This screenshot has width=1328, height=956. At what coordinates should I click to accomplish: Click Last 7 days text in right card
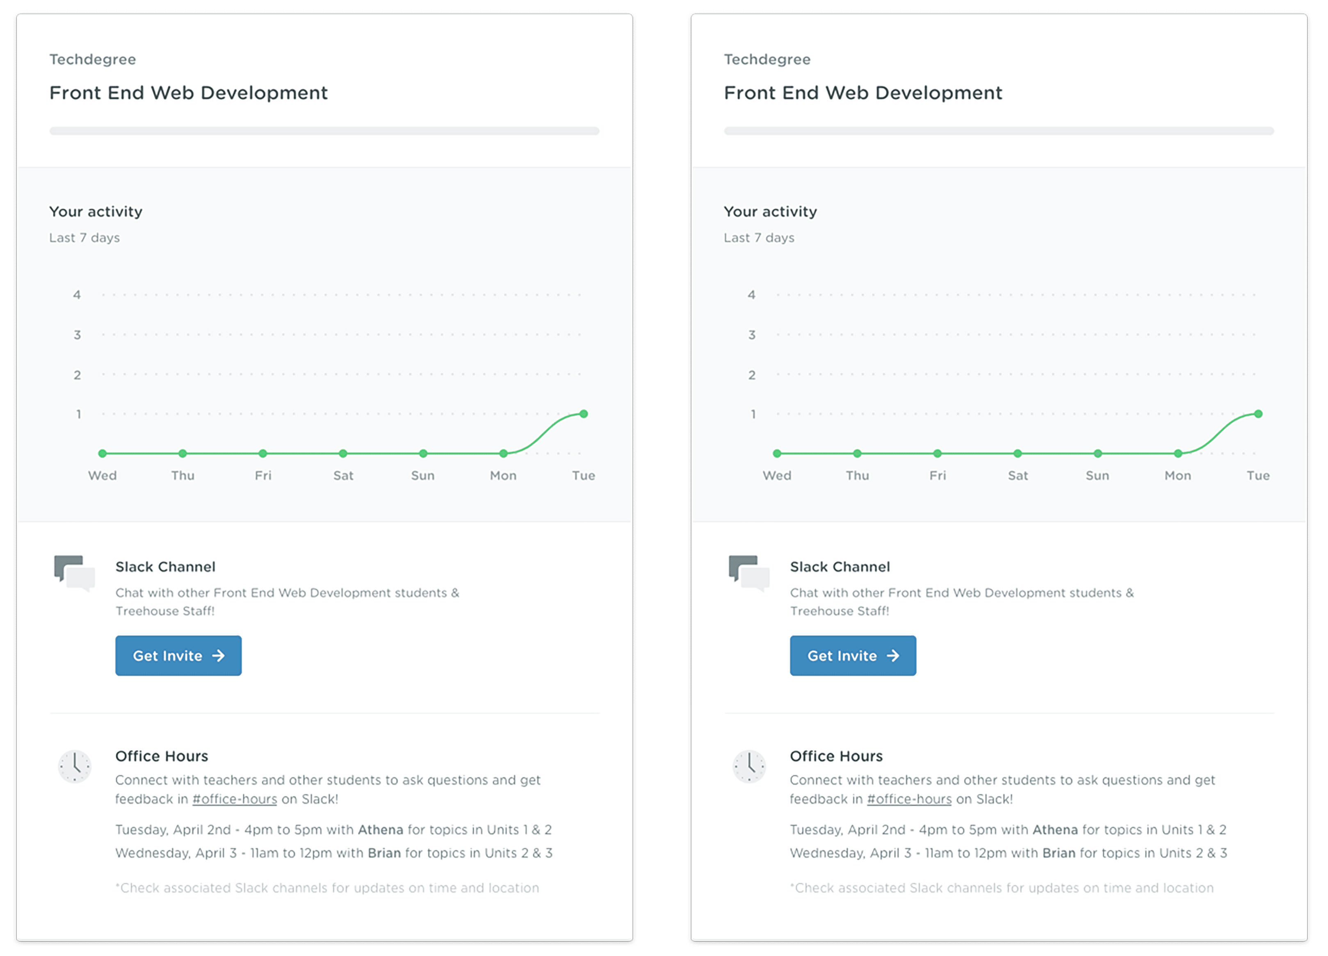point(759,238)
